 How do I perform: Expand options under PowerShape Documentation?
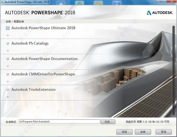8,66
